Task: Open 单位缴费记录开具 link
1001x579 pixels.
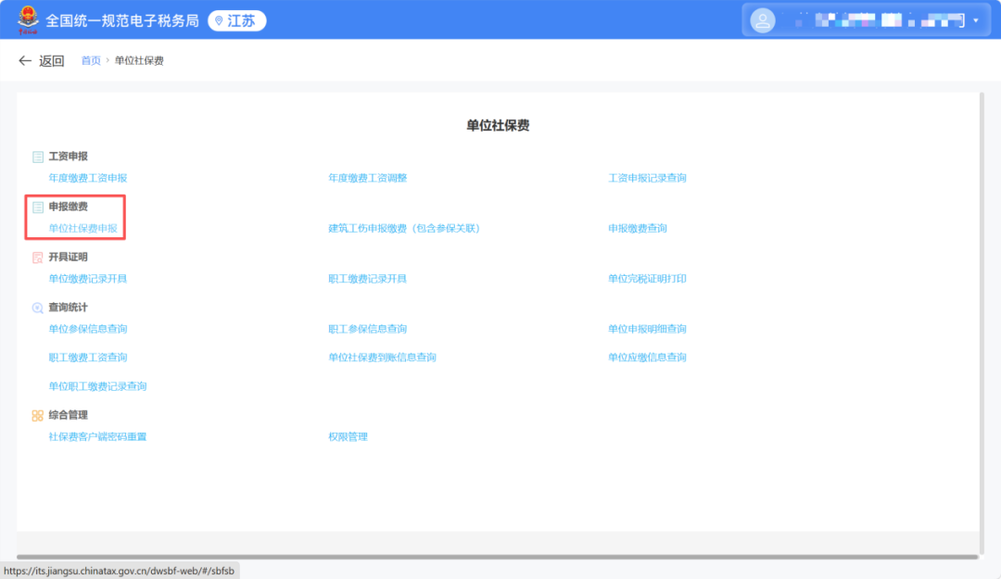Action: (88, 279)
